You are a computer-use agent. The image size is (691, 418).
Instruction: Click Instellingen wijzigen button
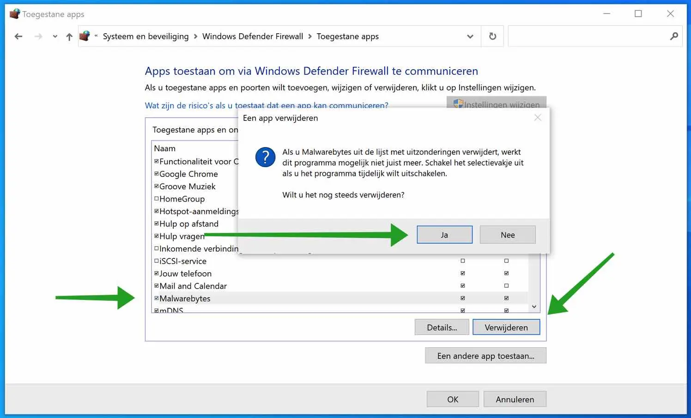coord(497,102)
